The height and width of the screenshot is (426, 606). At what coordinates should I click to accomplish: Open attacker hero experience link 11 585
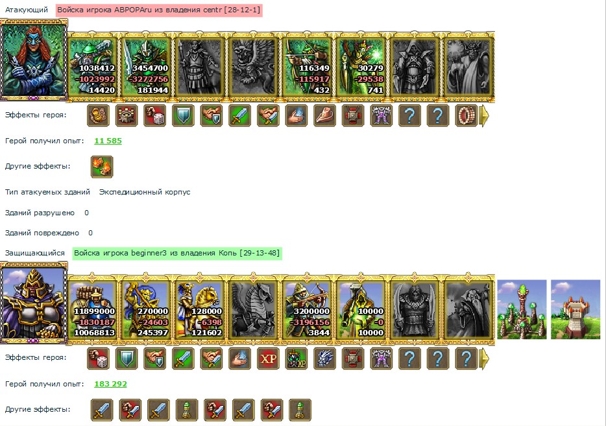[108, 141]
